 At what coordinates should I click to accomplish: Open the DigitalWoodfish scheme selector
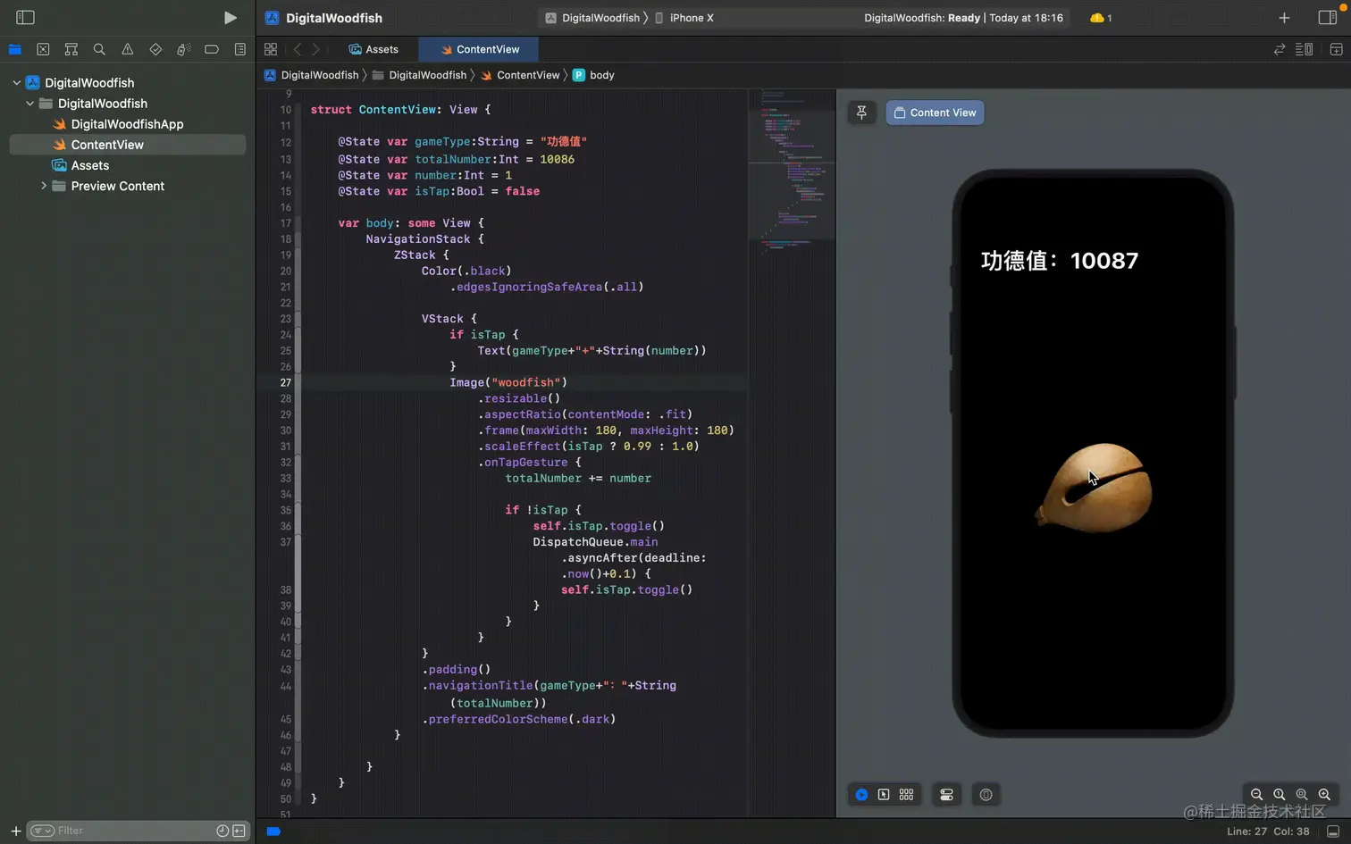tap(592, 18)
